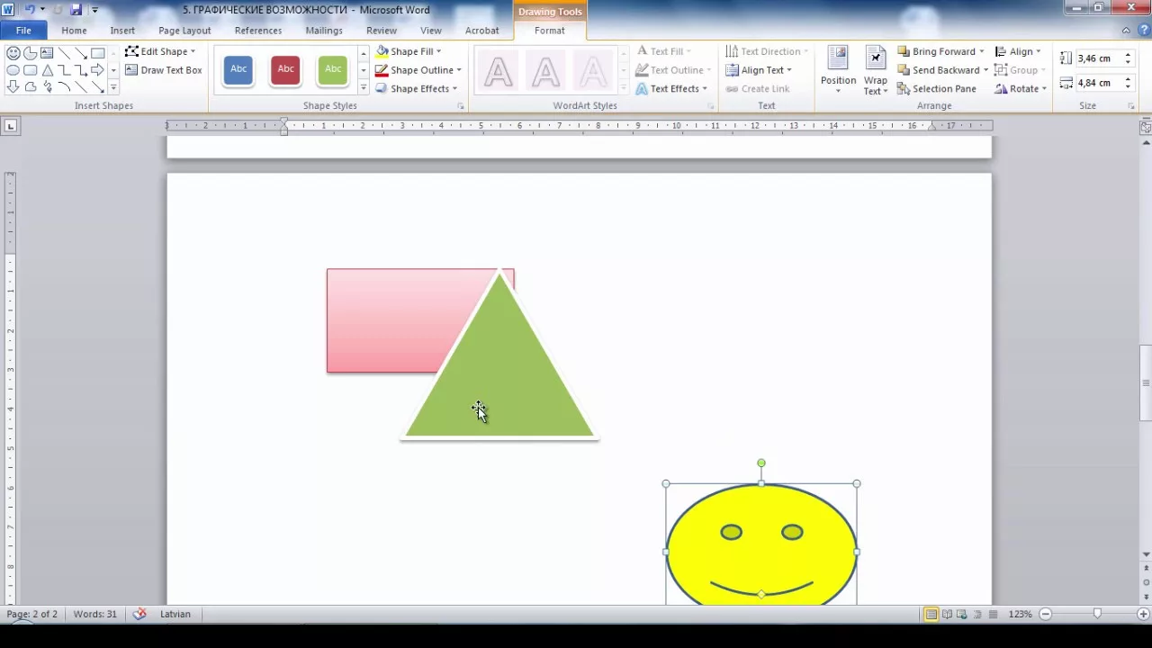
Task: Minimize the ribbon with the caret arrow
Action: point(1126,31)
